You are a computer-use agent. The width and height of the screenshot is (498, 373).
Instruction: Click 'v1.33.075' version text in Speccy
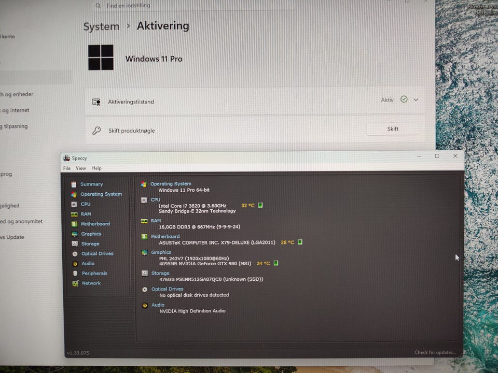tap(78, 353)
